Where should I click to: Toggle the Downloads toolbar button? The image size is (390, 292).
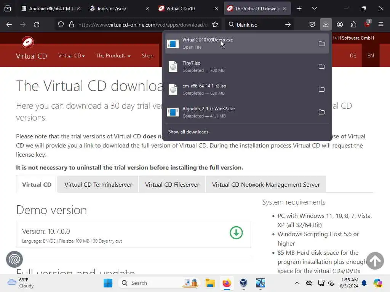pos(326,25)
